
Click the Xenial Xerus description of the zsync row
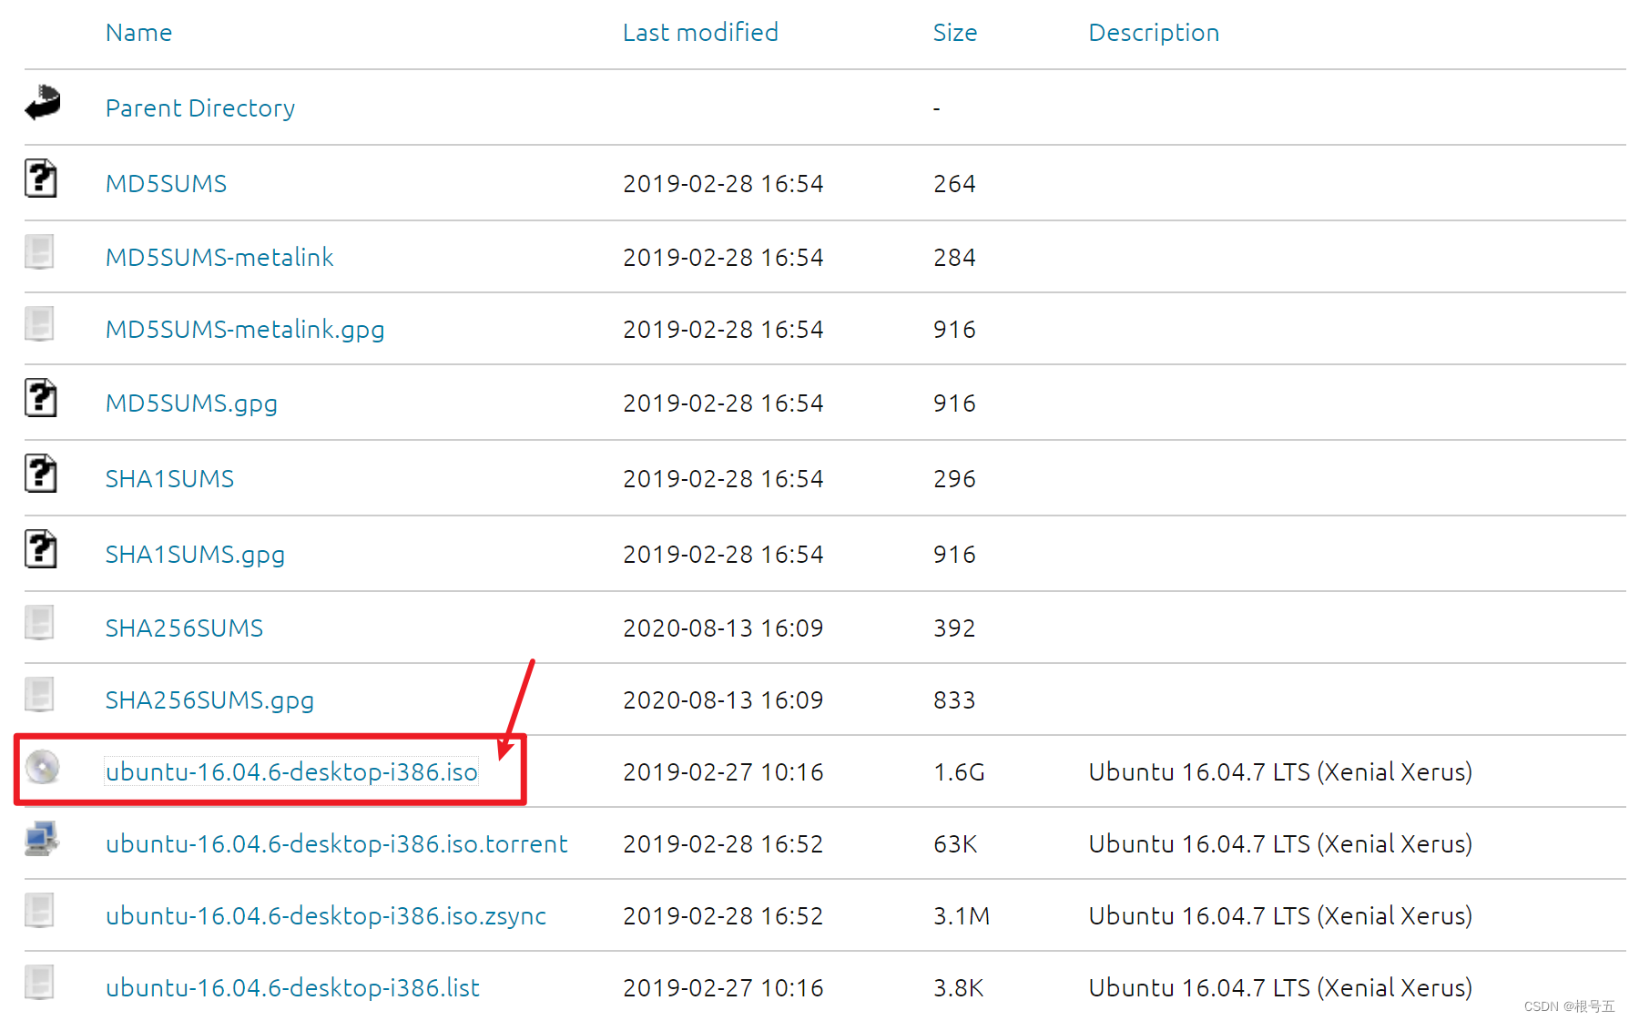(x=1280, y=916)
